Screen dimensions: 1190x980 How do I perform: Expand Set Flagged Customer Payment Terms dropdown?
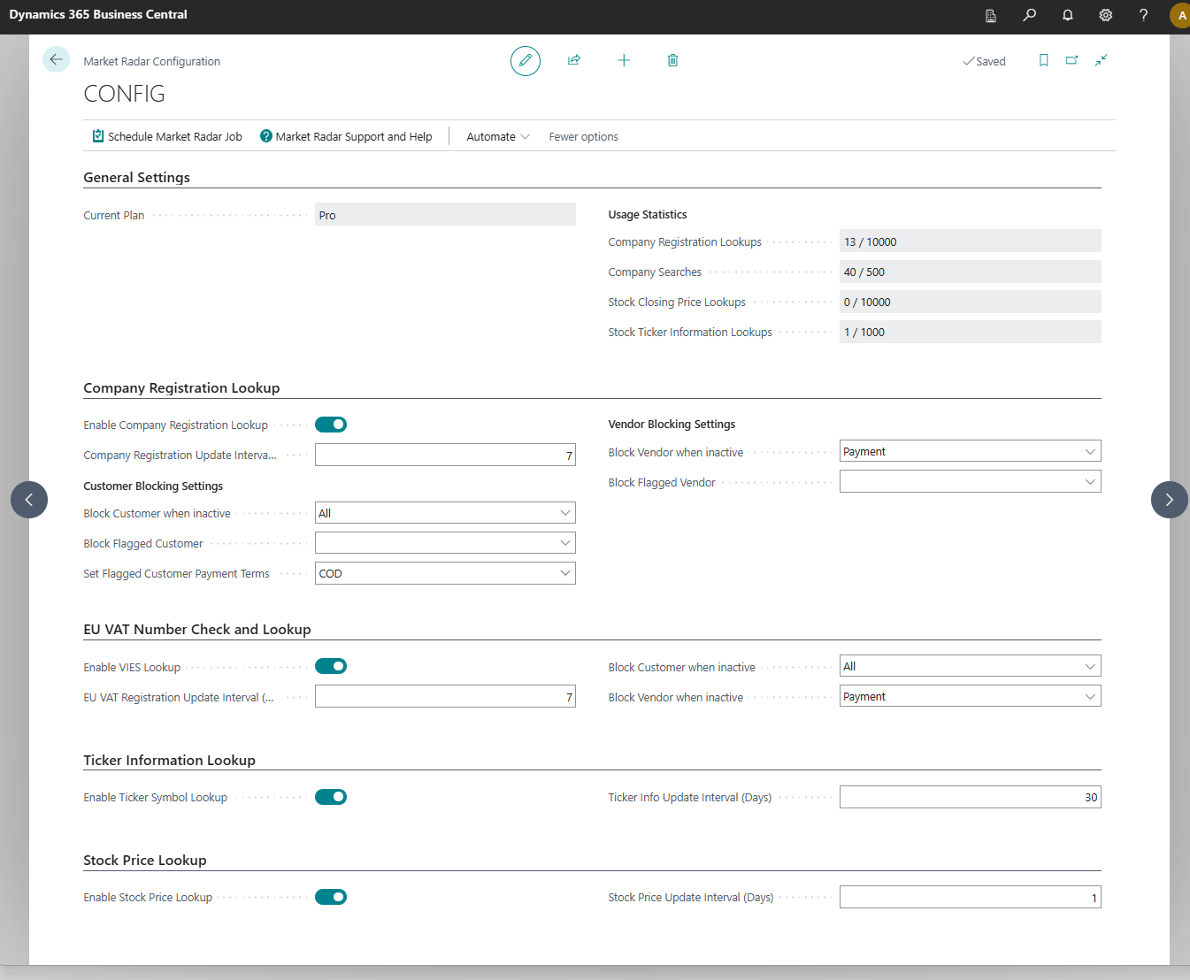[x=445, y=573]
